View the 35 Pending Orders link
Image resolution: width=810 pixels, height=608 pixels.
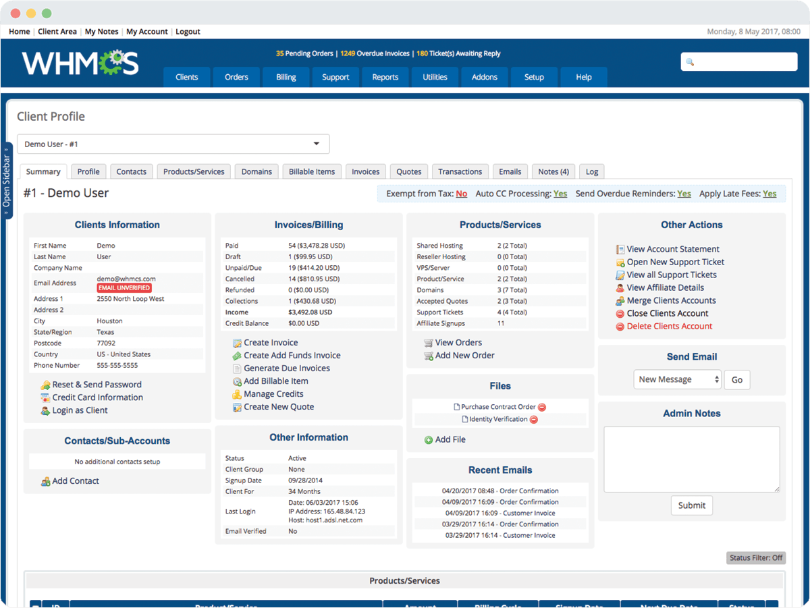[305, 54]
